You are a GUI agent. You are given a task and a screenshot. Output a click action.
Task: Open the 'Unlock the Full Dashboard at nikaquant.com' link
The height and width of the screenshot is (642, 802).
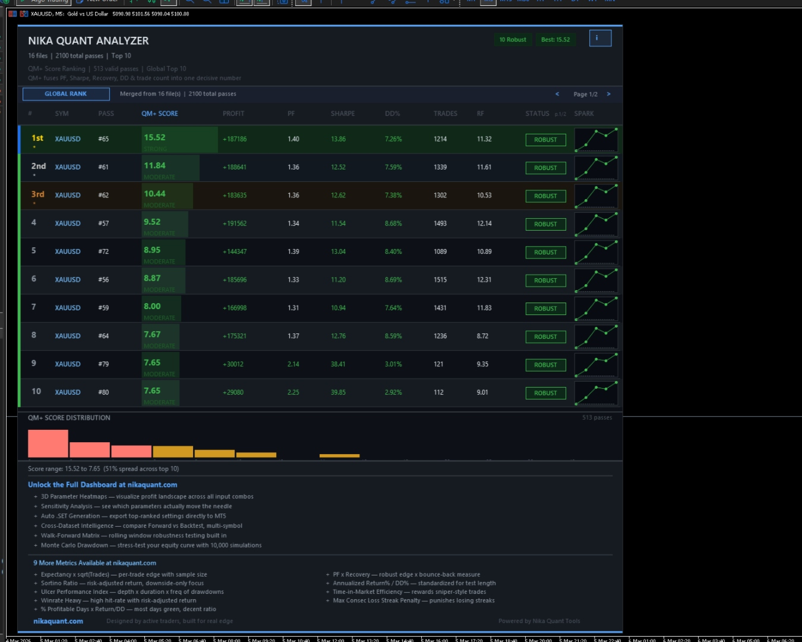(102, 485)
